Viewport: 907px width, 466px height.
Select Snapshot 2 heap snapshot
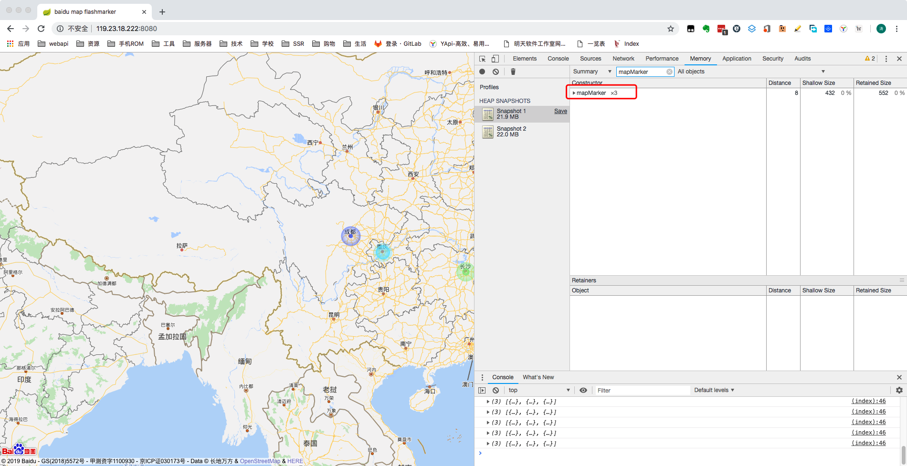[x=522, y=132]
